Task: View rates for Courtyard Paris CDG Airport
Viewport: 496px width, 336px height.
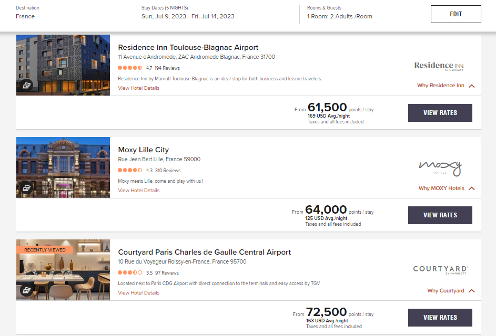Action: coord(440,318)
